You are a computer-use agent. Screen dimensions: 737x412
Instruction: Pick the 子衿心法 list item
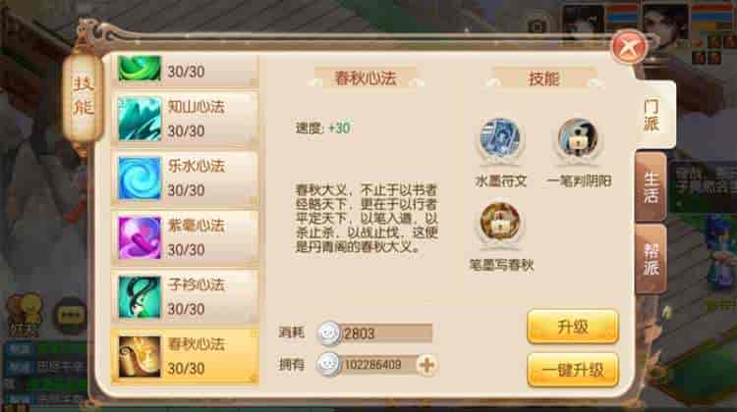point(185,296)
